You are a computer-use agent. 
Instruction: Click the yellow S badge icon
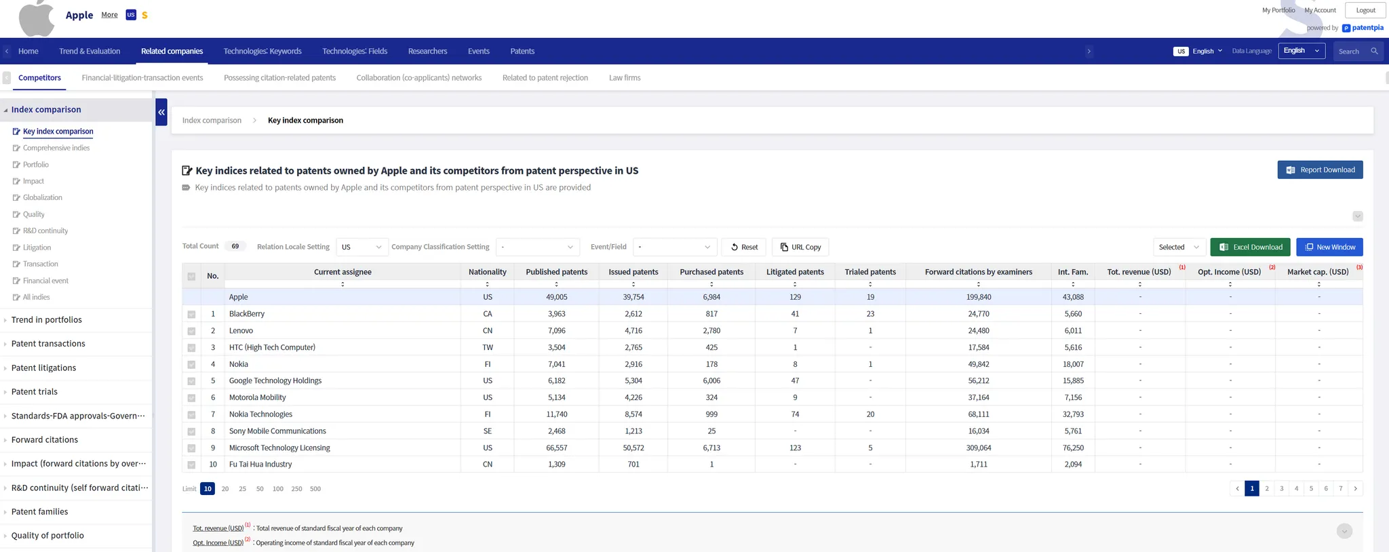click(144, 15)
